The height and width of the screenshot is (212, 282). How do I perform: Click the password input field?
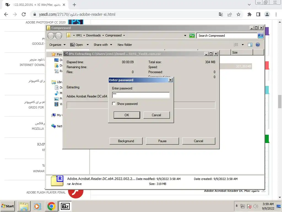pos(141,95)
